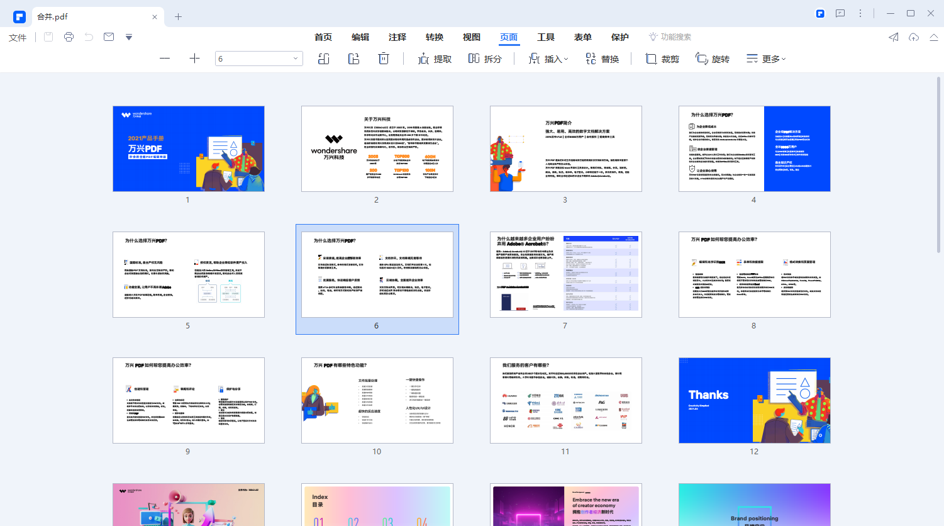
Task: Enlarge thumbnails with the plus icon
Action: point(194,59)
